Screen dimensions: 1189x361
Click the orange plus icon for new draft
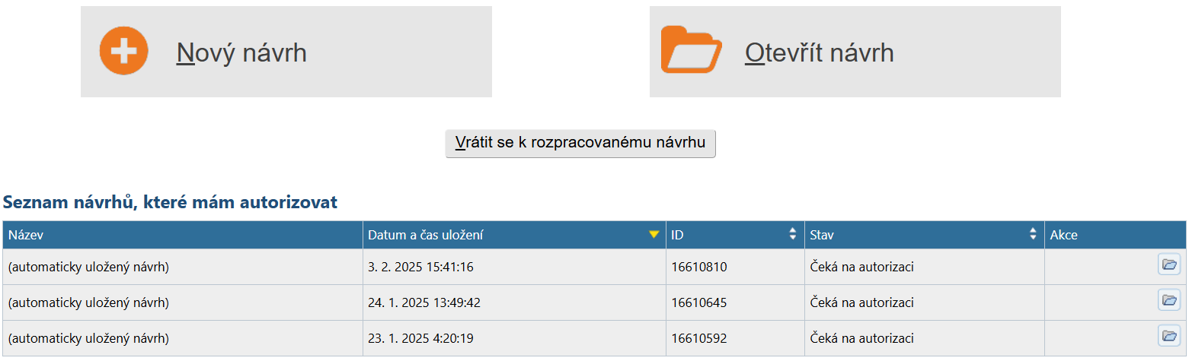[x=123, y=52]
